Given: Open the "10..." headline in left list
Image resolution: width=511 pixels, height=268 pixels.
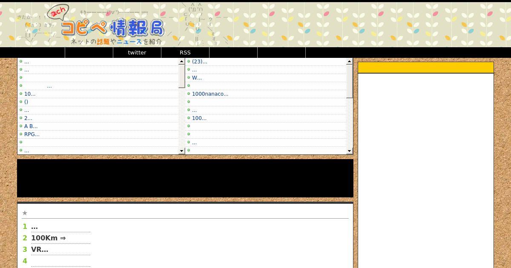Looking at the screenshot, I should tap(30, 94).
